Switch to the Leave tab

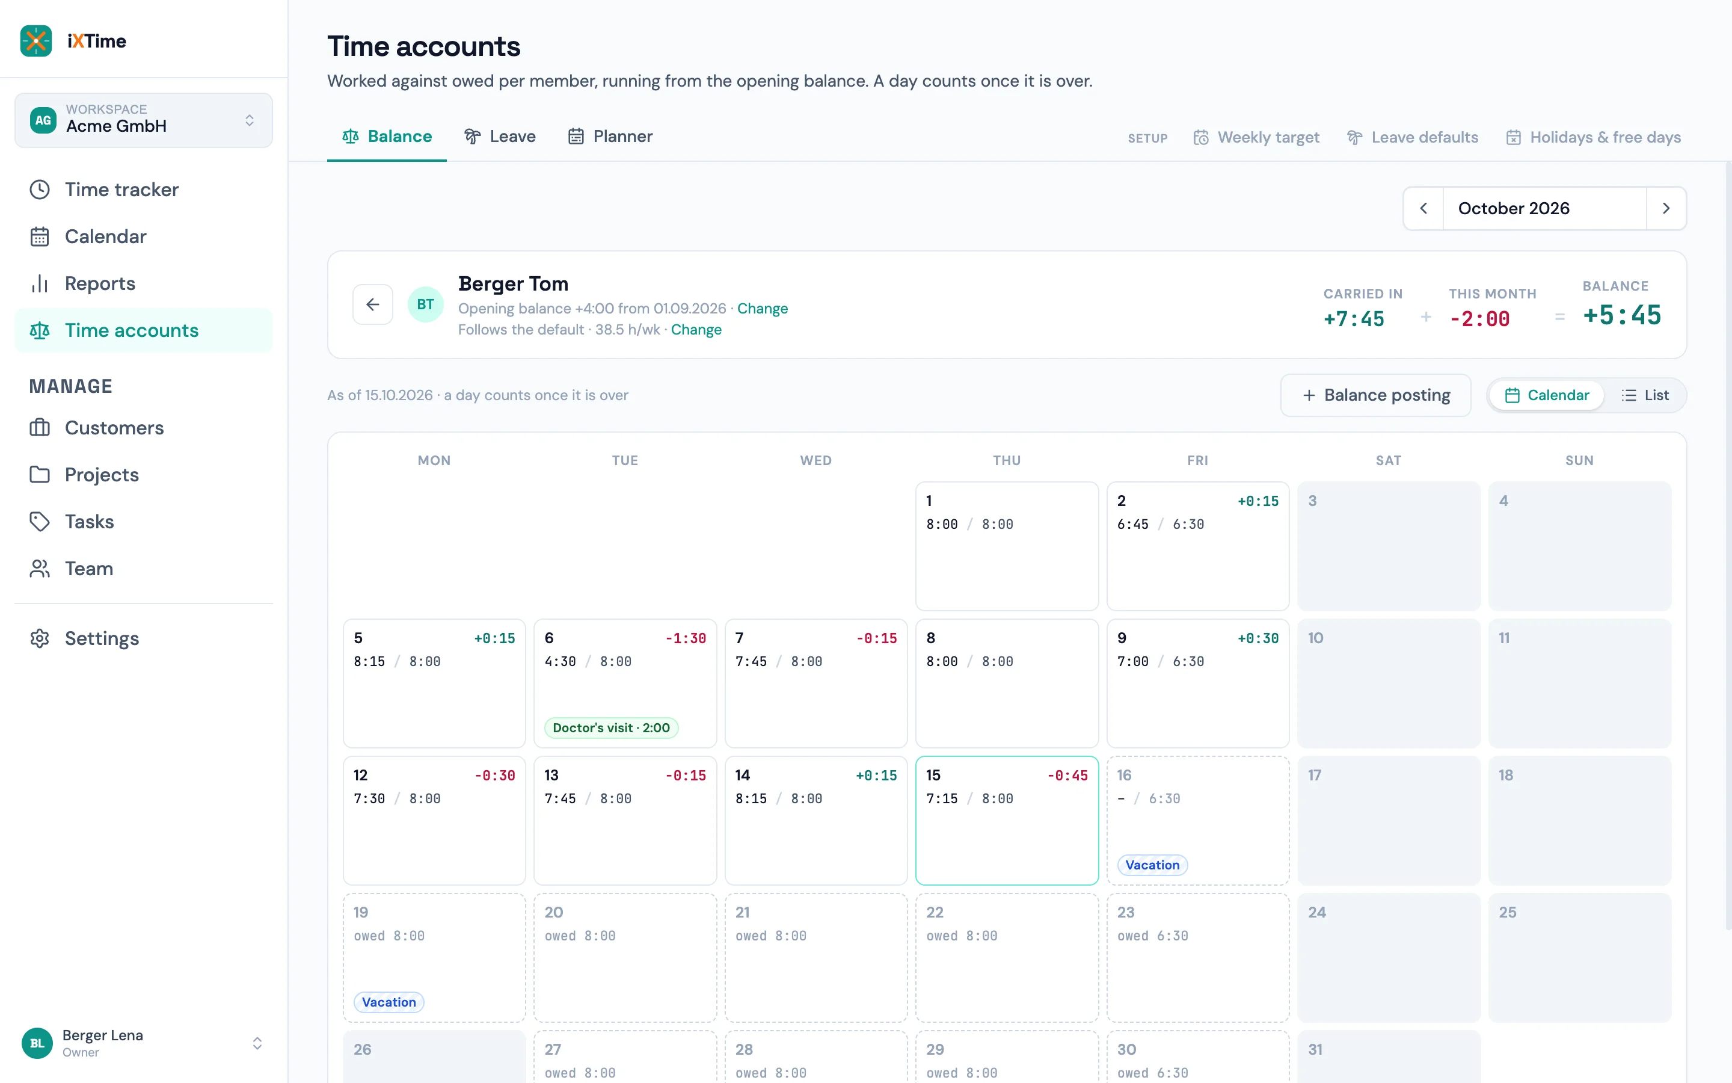[500, 136]
